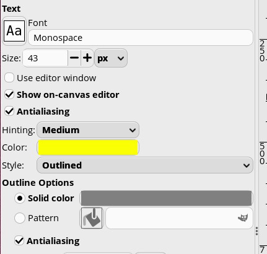
Task: Expand the Style Outlined dropdown
Action: (145, 165)
